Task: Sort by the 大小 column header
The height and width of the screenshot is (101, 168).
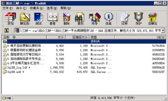Action: pyautogui.click(x=56, y=37)
